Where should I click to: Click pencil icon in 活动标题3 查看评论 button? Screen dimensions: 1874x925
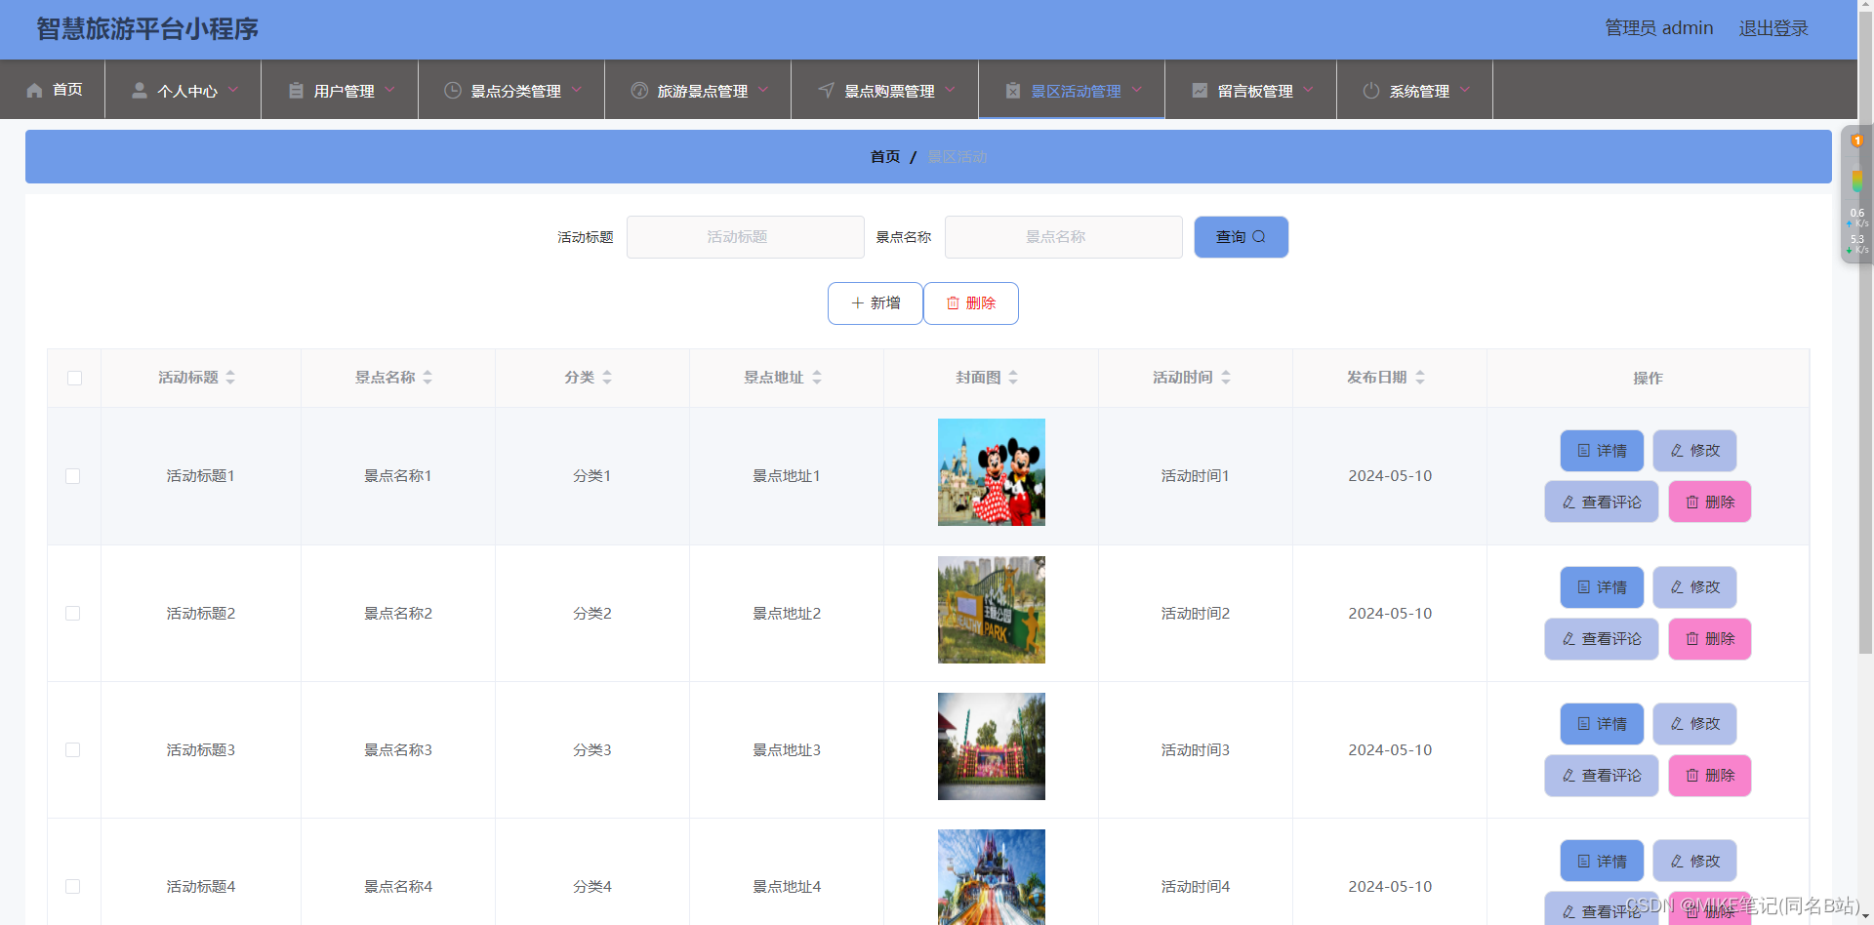1568,776
